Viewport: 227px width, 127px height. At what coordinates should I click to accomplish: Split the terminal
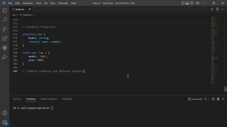(x=213, y=99)
